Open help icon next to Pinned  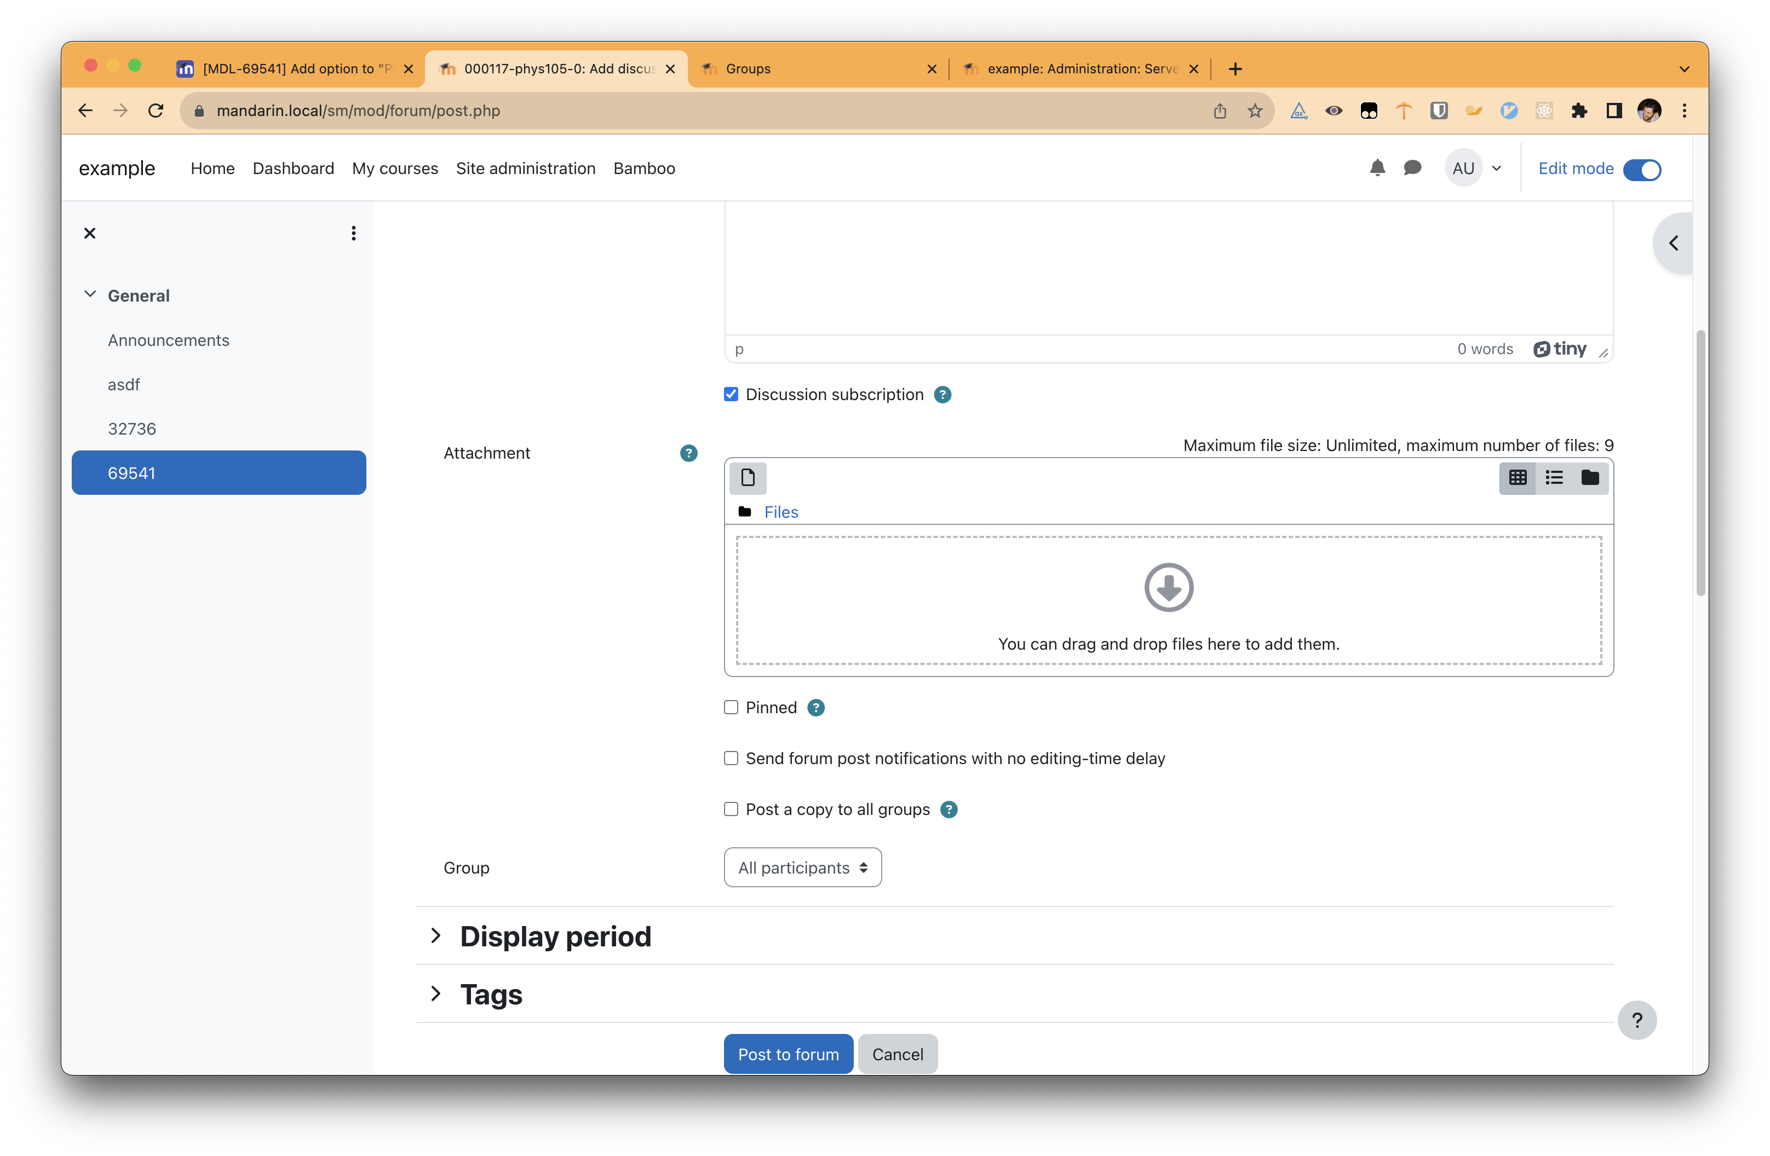(x=816, y=708)
